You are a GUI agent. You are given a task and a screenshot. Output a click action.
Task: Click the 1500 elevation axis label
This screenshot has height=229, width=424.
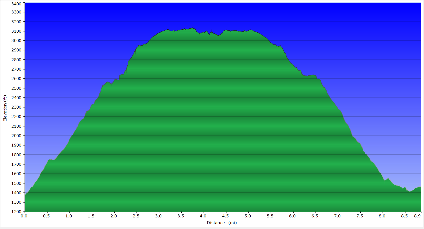point(16,183)
